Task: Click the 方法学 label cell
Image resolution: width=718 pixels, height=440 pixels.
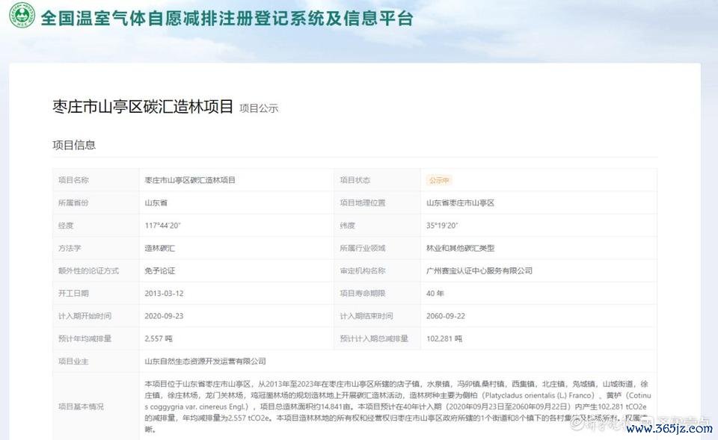Action: pyautogui.click(x=96, y=248)
